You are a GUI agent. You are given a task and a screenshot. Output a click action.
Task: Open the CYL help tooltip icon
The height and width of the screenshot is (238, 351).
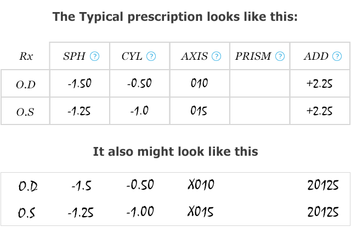[151, 56]
